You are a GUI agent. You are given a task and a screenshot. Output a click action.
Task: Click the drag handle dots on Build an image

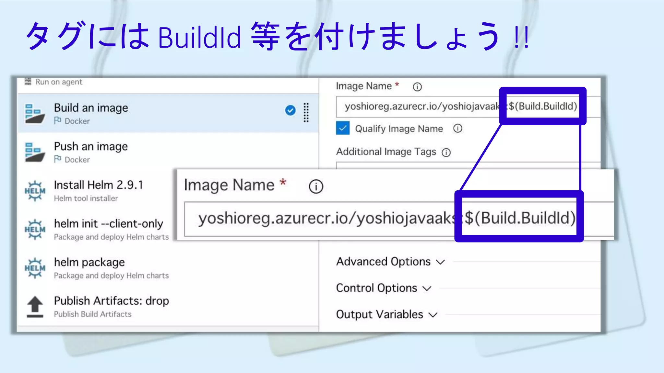tap(306, 113)
